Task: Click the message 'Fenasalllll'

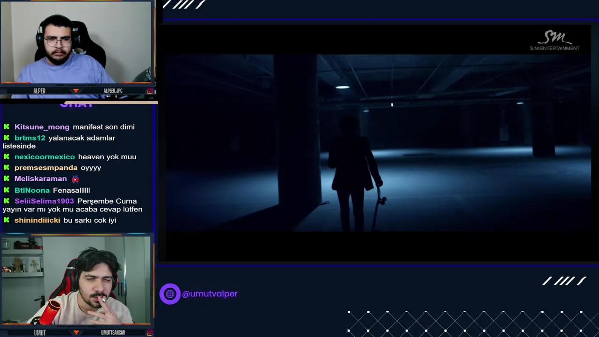Action: point(71,190)
